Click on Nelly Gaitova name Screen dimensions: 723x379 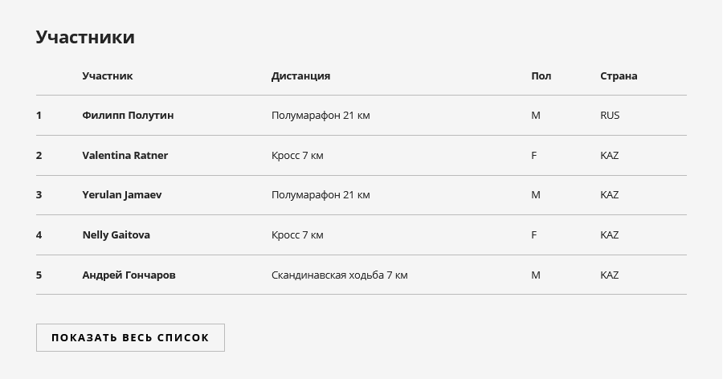116,235
